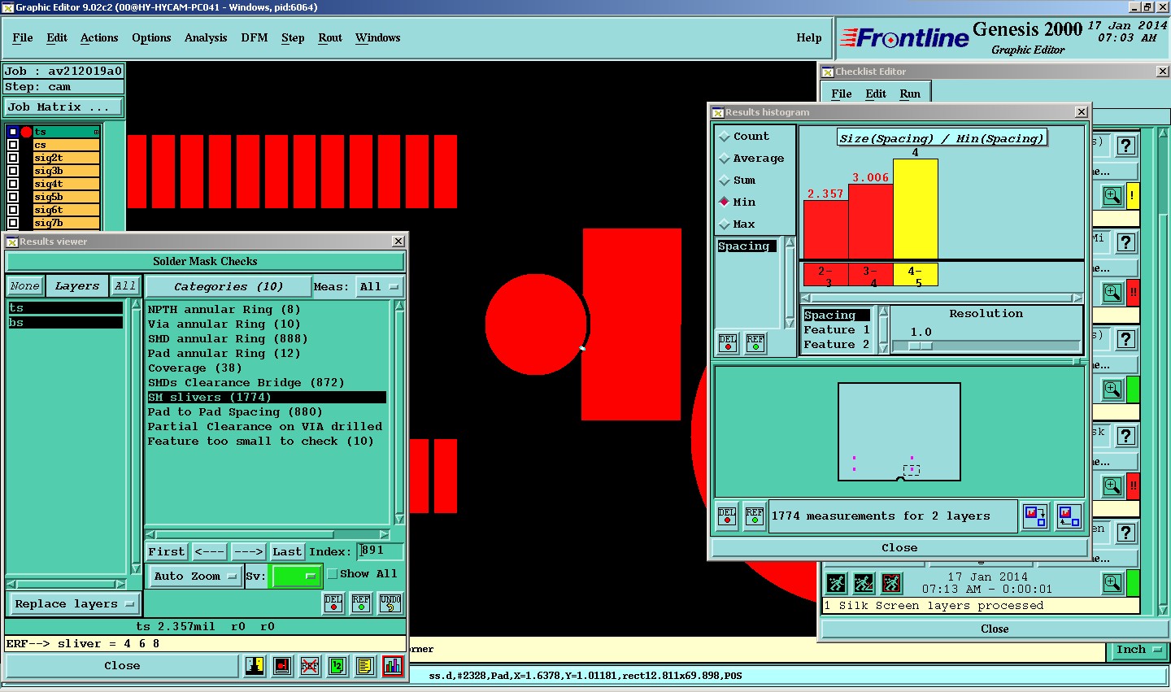Viewport: 1171px width, 692px height.
Task: Click the yellow histogram bar labeled 4
Action: click(x=916, y=209)
